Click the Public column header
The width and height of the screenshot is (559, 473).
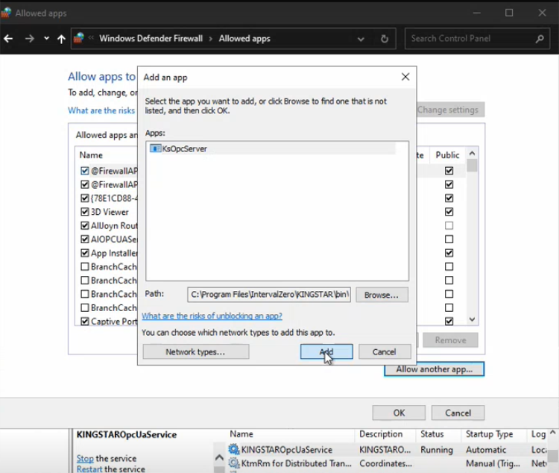pos(447,155)
